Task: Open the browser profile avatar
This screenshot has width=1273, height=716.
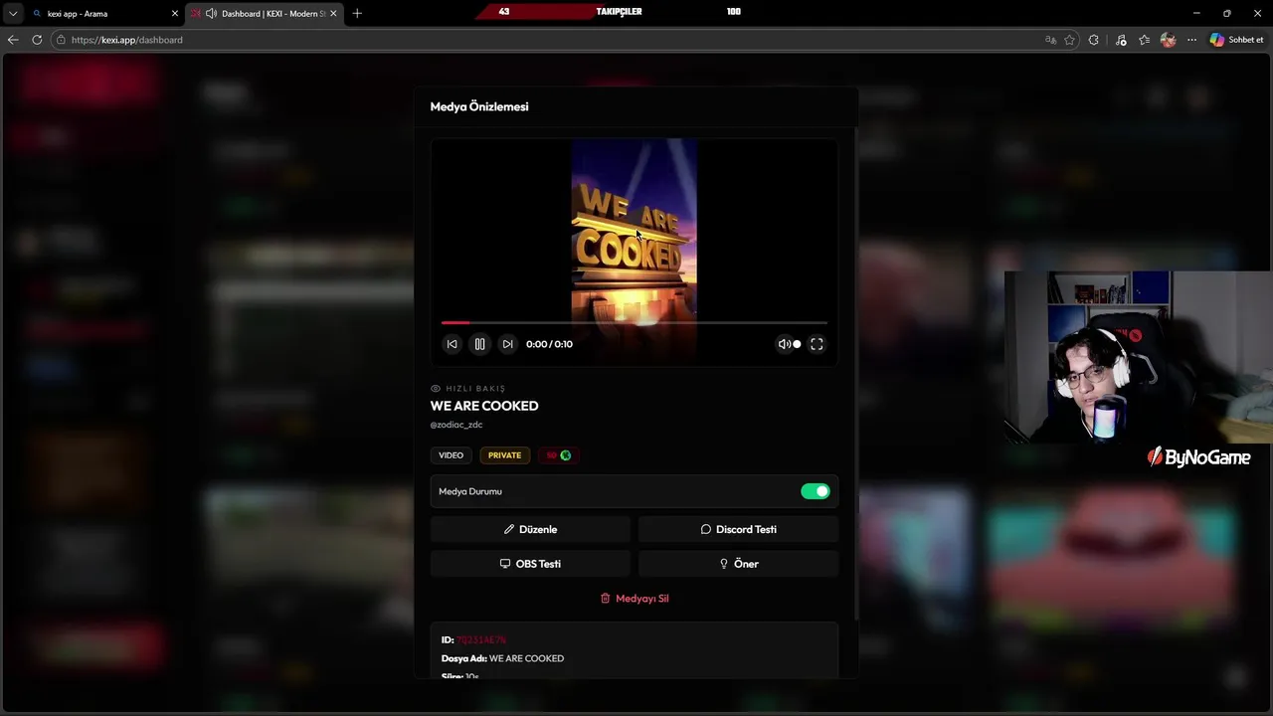Action: [1168, 40]
